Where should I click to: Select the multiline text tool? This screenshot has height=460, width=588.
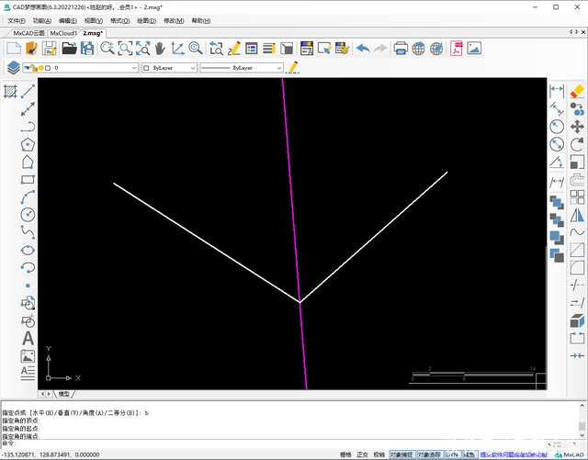(28, 374)
